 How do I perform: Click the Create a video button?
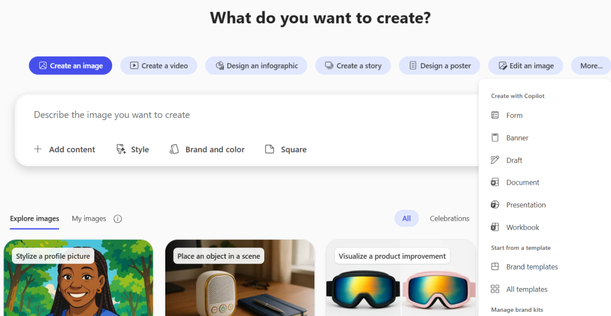159,65
